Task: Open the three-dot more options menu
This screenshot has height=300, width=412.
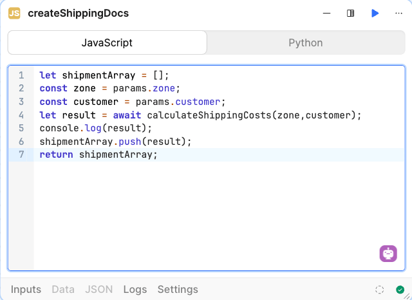Action: pos(398,13)
